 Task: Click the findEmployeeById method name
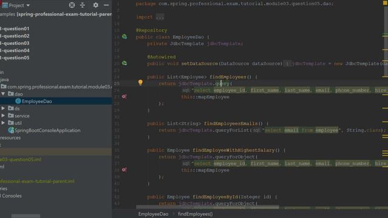coord(215,197)
